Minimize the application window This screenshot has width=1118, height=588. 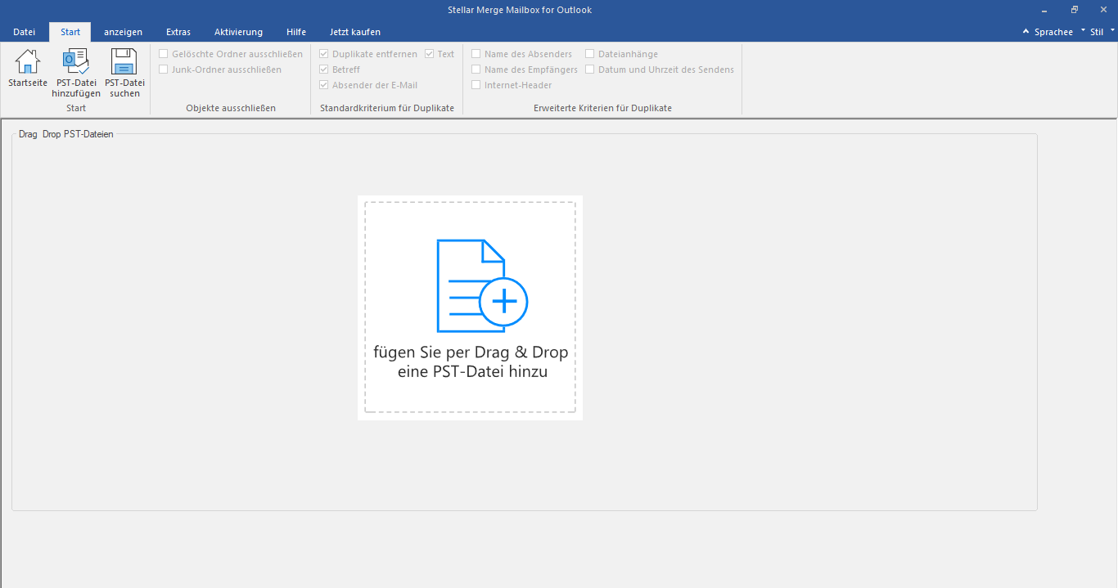(x=1044, y=10)
